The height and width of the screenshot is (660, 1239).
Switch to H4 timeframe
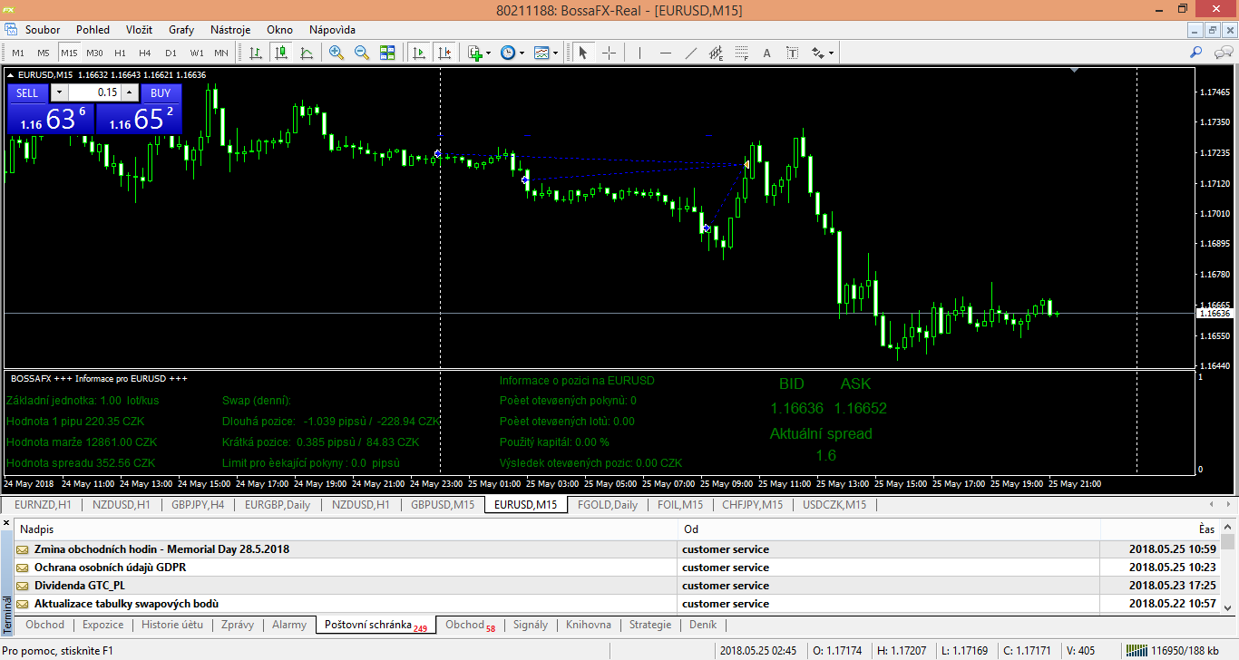145,53
